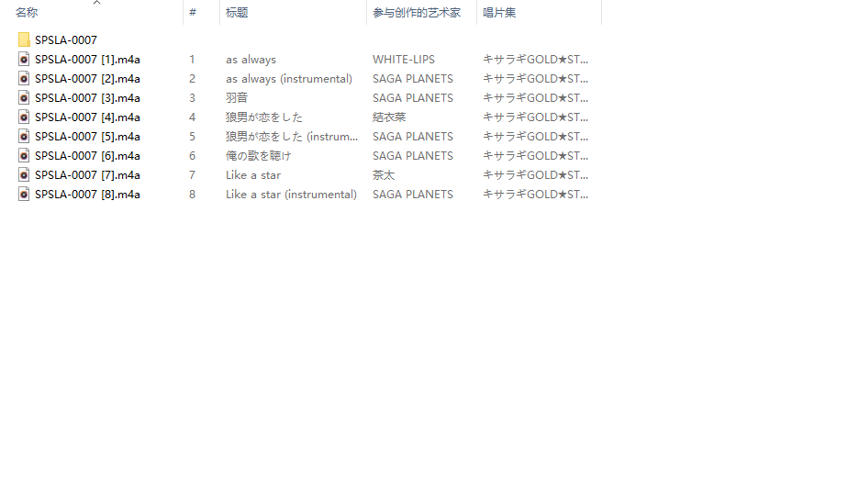This screenshot has height=491, width=859.
Task: Click the artist '茶太'
Action: 384,174
